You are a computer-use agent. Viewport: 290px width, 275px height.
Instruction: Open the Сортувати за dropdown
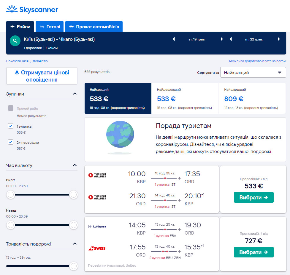pyautogui.click(x=253, y=72)
